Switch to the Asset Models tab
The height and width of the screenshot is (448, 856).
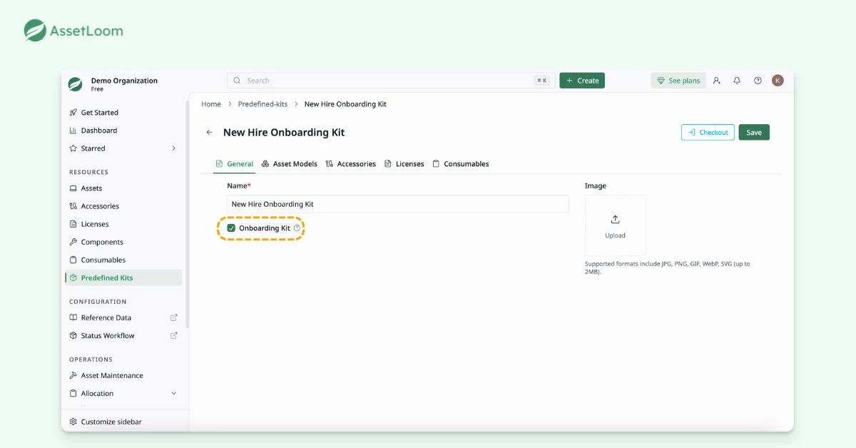[289, 164]
